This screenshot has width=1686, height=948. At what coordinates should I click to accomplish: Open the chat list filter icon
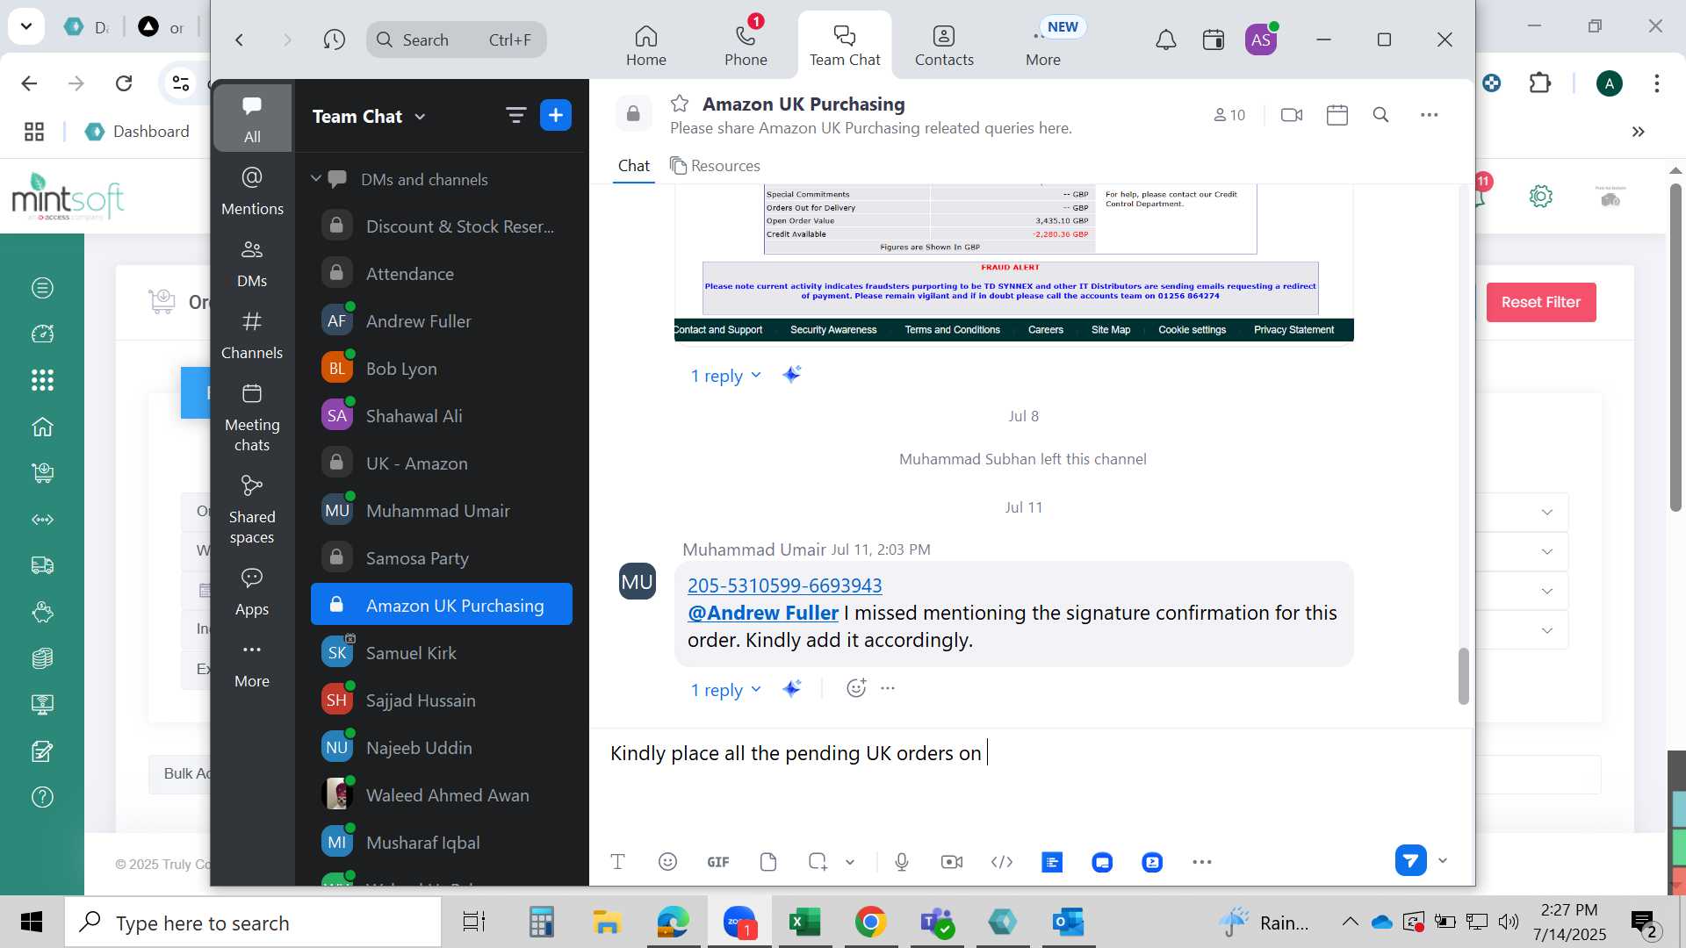[x=515, y=115]
